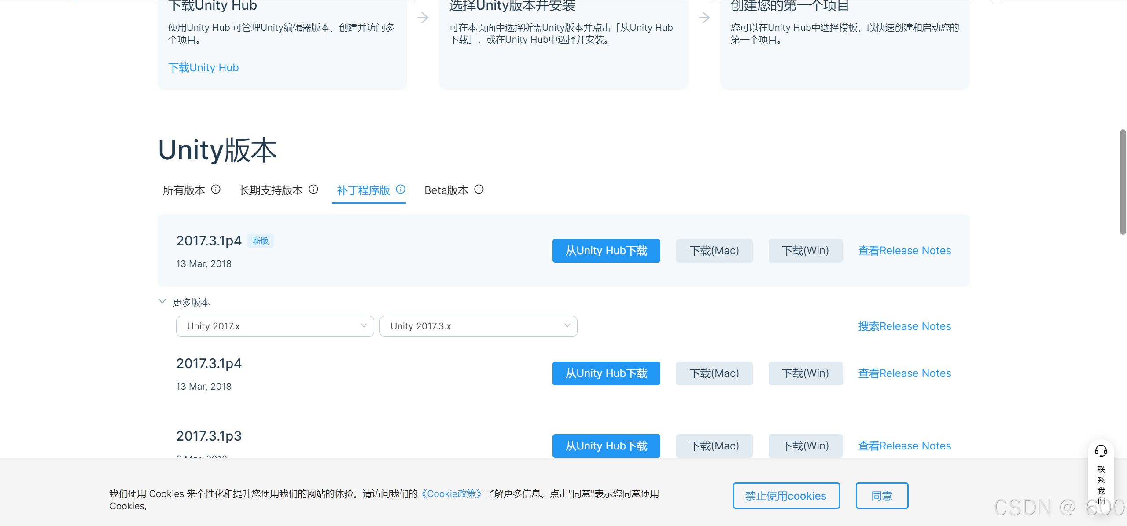Screen dimensions: 1127x526
Task: Click 下载(Win) in the 2017.3.1p4 list row
Action: tap(806, 373)
